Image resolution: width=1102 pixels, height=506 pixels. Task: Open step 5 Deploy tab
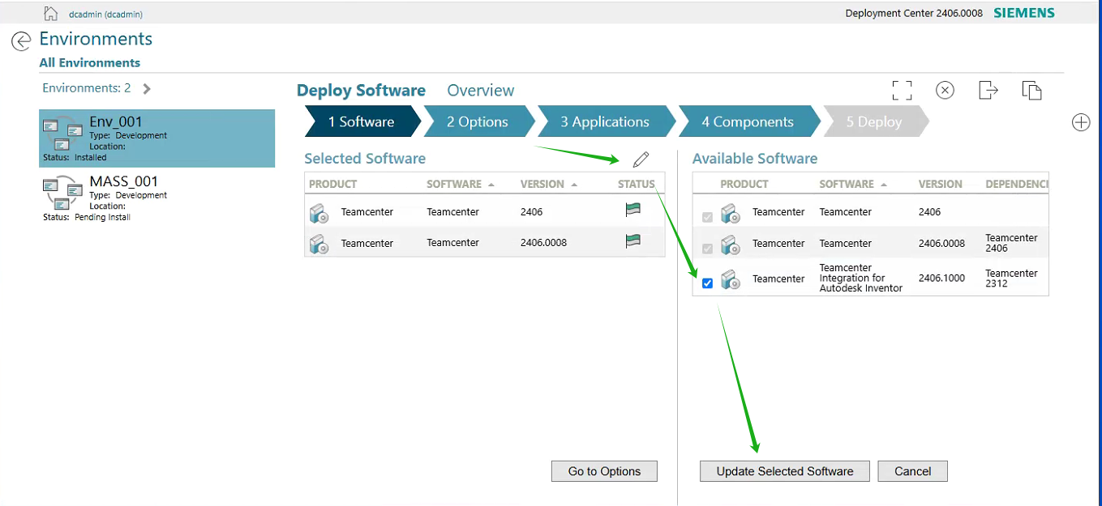tap(874, 121)
